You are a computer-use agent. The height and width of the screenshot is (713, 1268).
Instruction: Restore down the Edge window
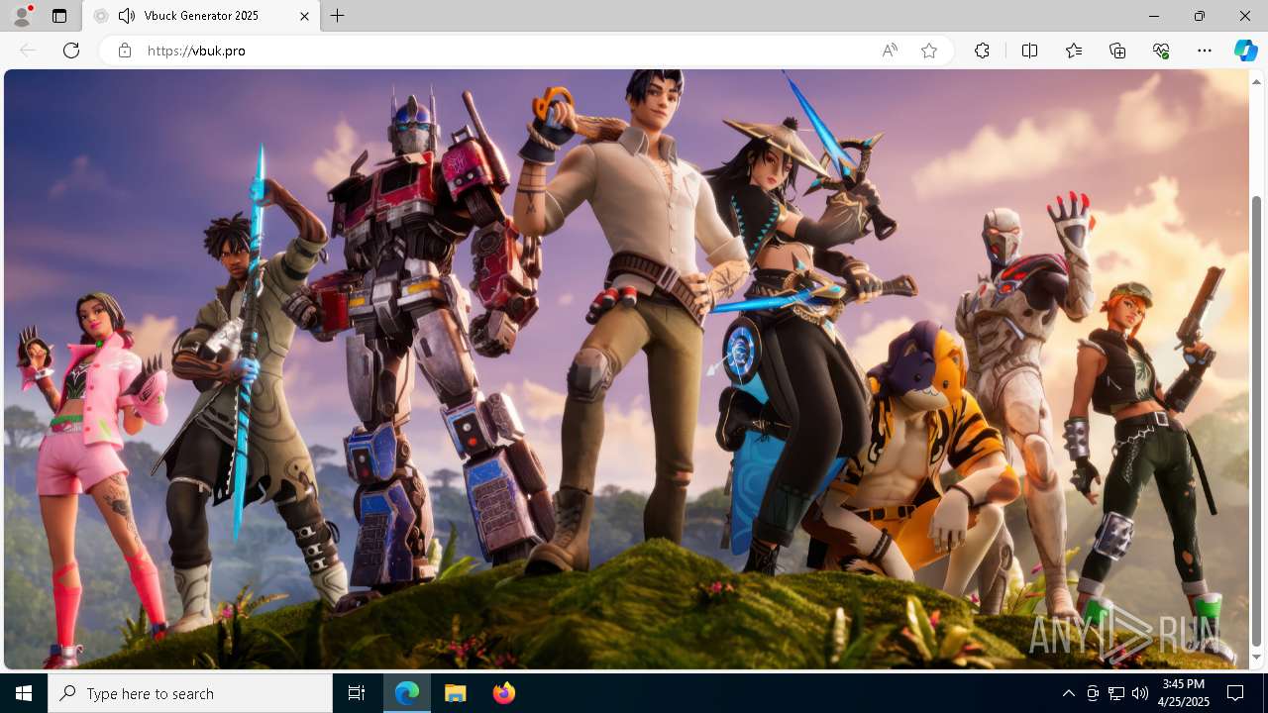tap(1200, 16)
